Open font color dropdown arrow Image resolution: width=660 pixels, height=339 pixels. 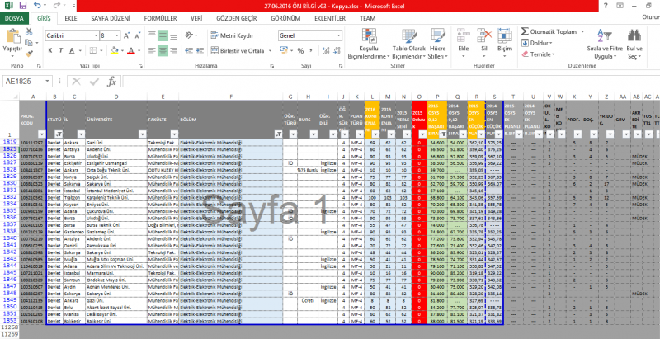pyautogui.click(x=139, y=51)
